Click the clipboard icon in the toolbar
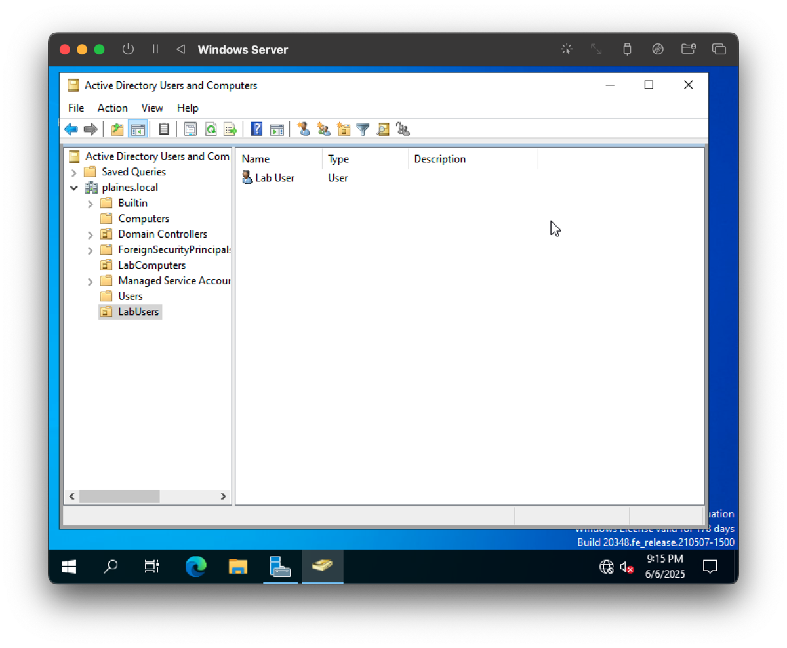Screen dimensions: 787x648 point(164,129)
